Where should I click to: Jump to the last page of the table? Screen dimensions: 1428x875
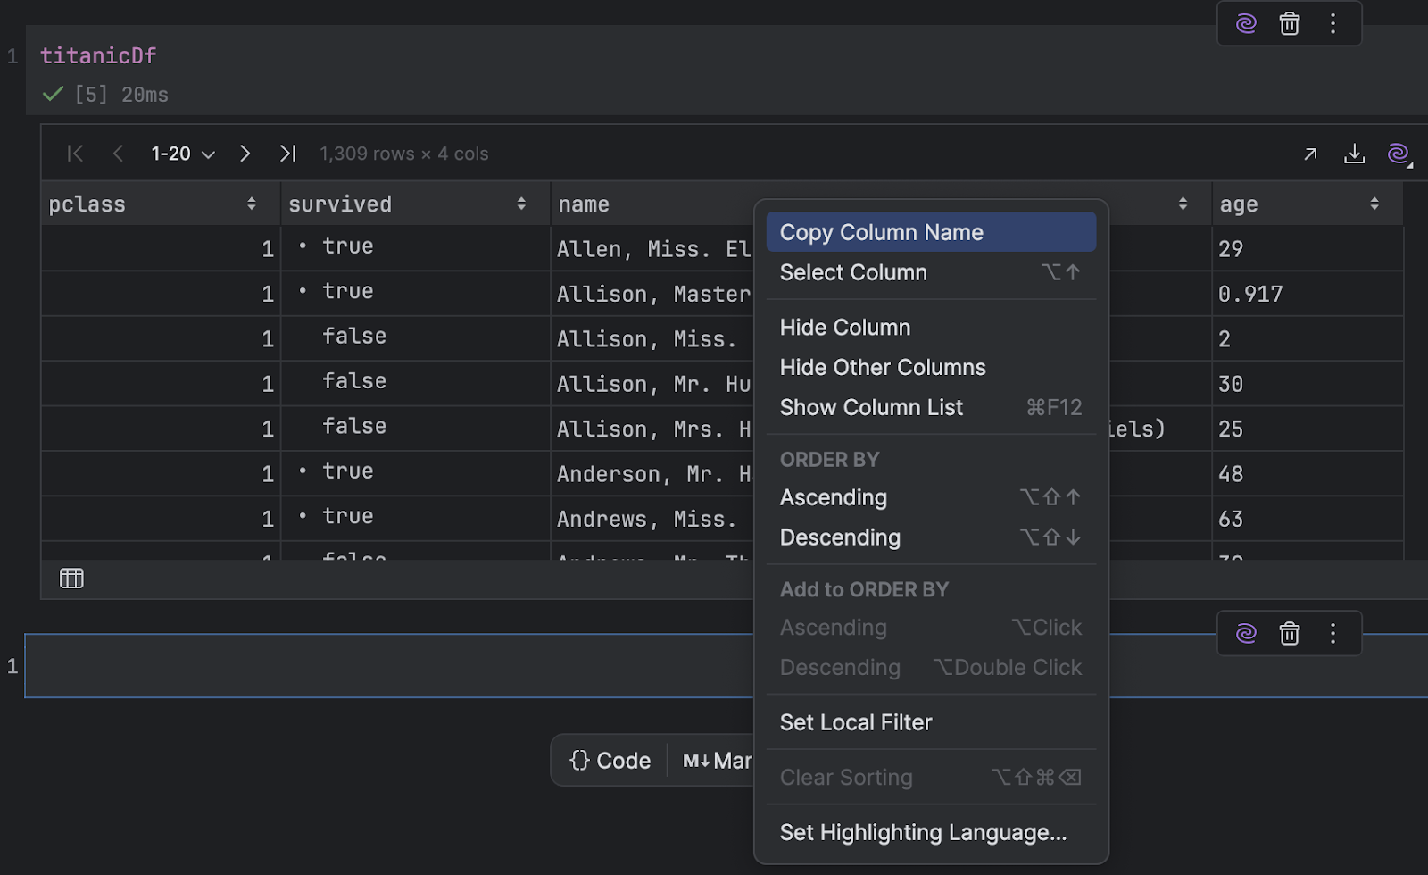[x=287, y=154]
